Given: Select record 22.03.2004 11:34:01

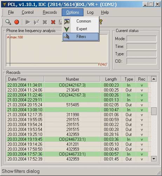Looking at the screenshot, I should pyautogui.click(x=77, y=85).
